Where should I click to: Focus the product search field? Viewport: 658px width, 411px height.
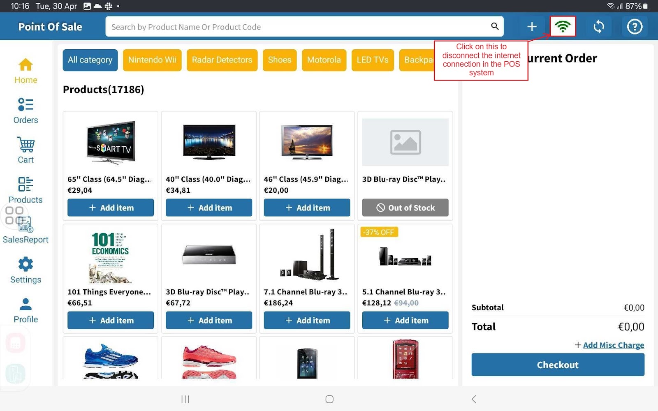(x=296, y=27)
